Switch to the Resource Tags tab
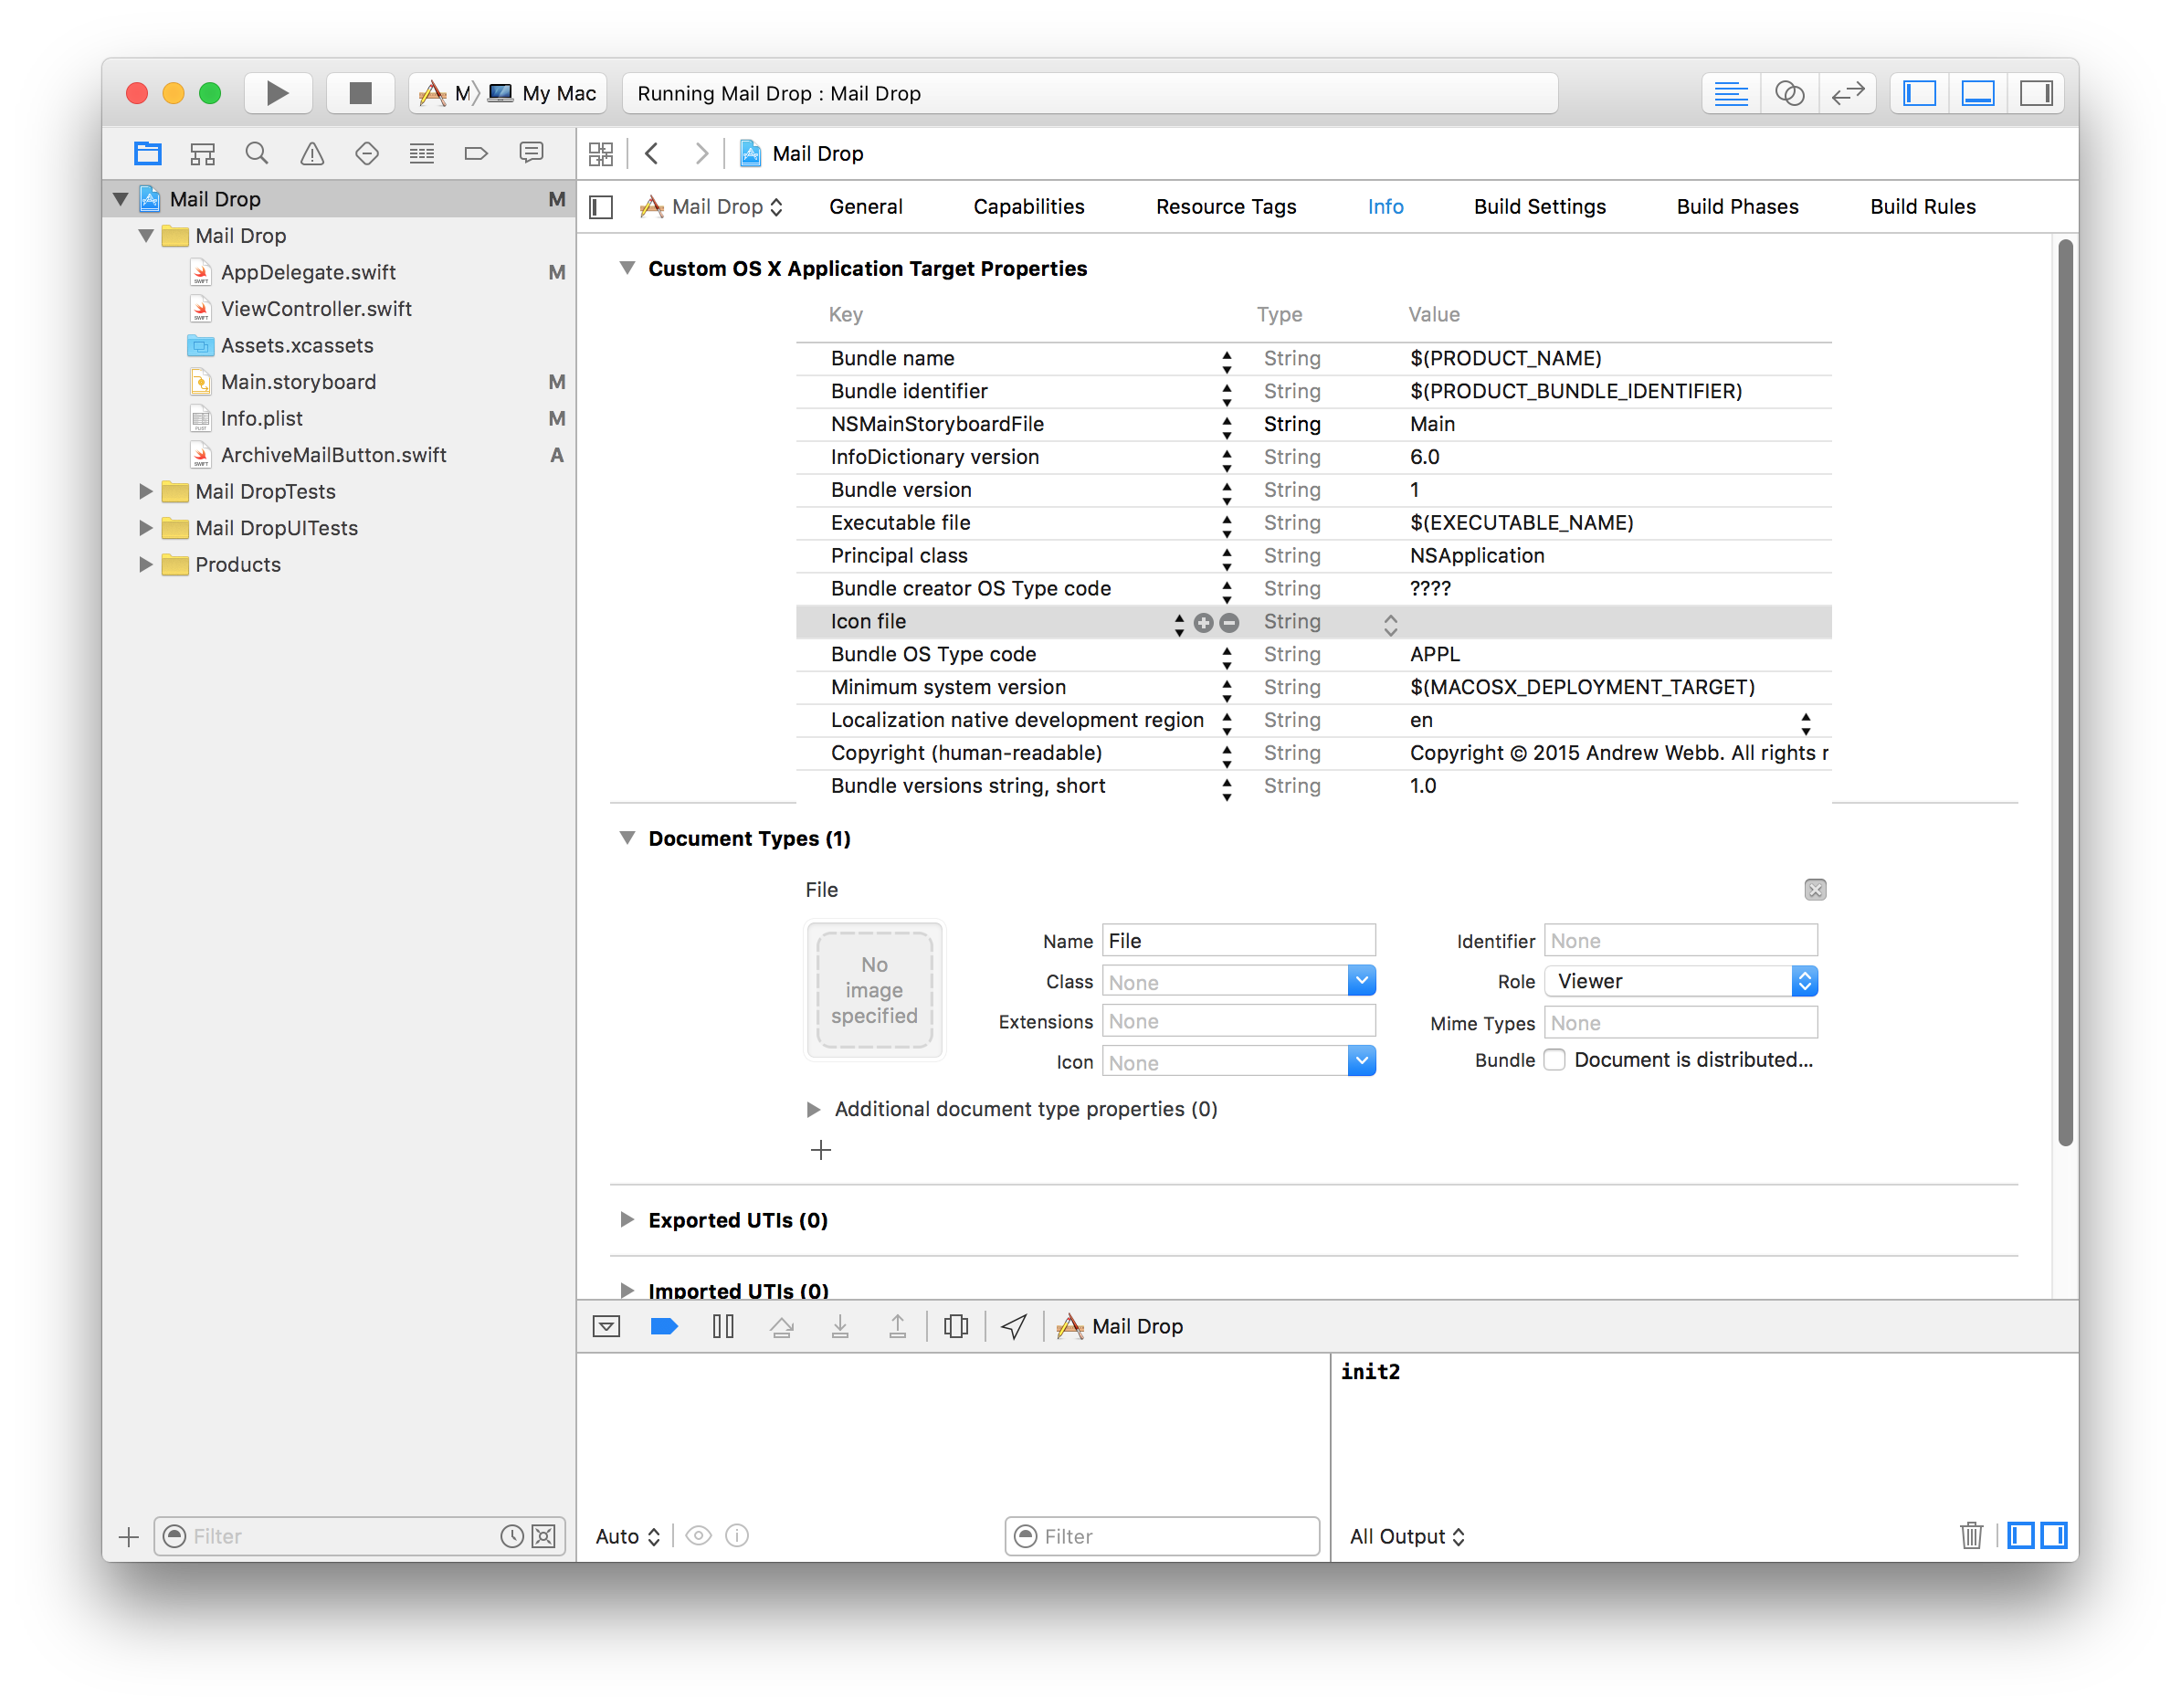The image size is (2181, 1708). pyautogui.click(x=1226, y=207)
